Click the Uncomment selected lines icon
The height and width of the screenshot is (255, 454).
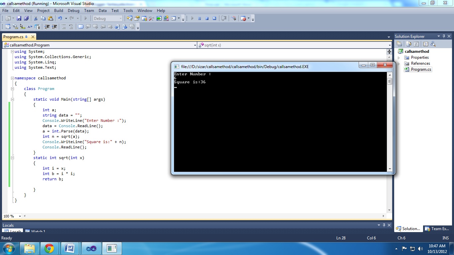(x=71, y=27)
